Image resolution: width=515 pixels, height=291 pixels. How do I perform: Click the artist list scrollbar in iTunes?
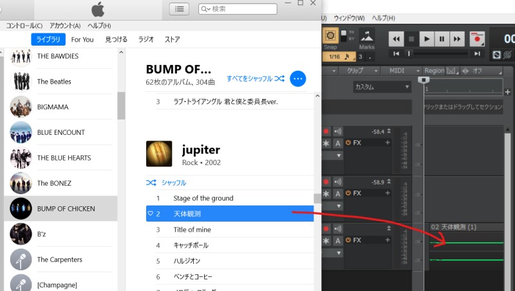121,105
